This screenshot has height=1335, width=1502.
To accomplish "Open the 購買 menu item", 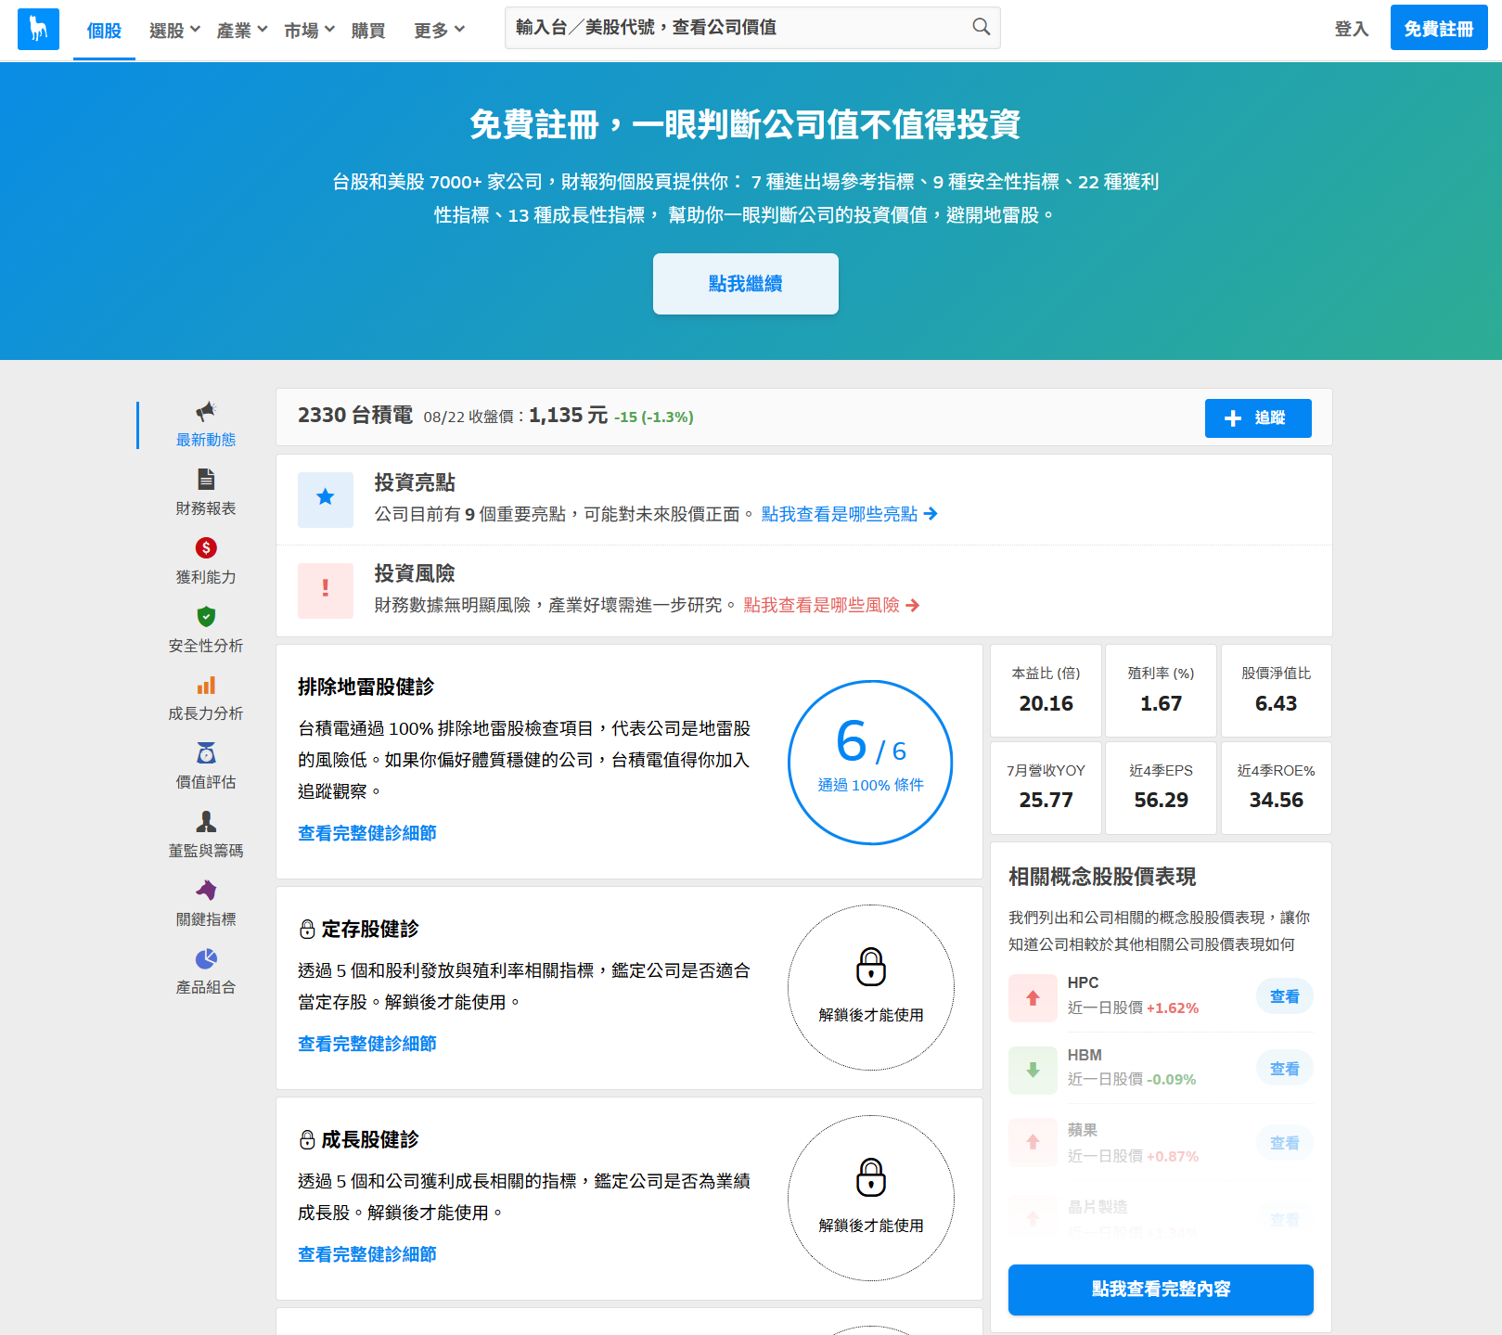I will 368,30.
